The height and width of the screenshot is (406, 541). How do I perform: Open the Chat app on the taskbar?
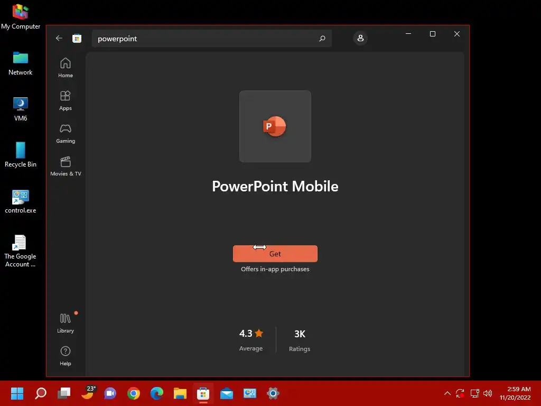coord(110,393)
